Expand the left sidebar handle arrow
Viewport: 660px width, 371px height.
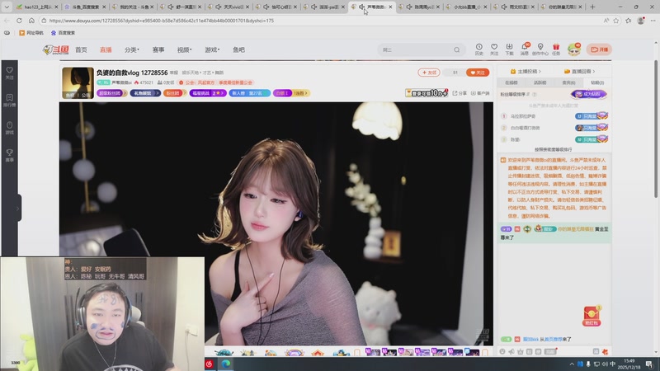click(17, 209)
